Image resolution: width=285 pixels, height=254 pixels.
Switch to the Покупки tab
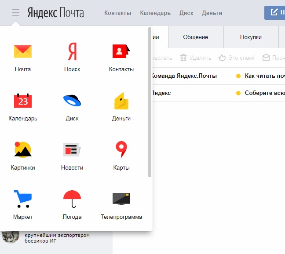click(251, 37)
